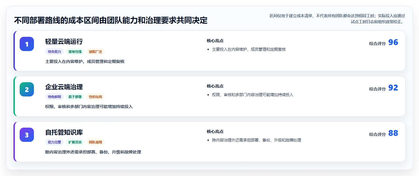Click the 团队适用 tag
This screenshot has width=419, height=176.
(x=96, y=142)
